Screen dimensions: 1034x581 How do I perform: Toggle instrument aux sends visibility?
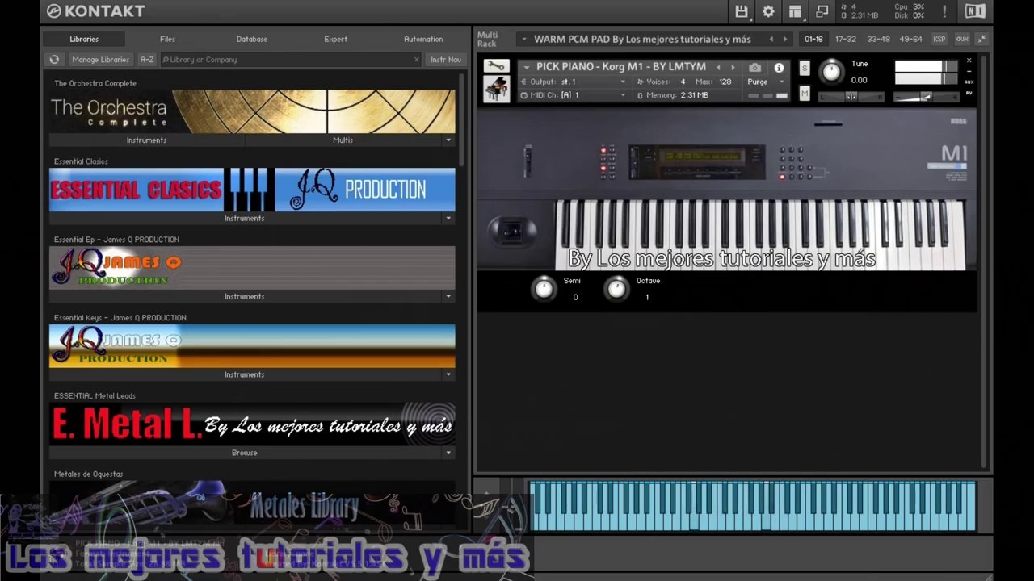(969, 82)
